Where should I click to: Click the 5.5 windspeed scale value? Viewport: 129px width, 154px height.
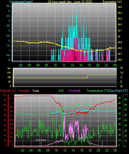pos(8,6)
